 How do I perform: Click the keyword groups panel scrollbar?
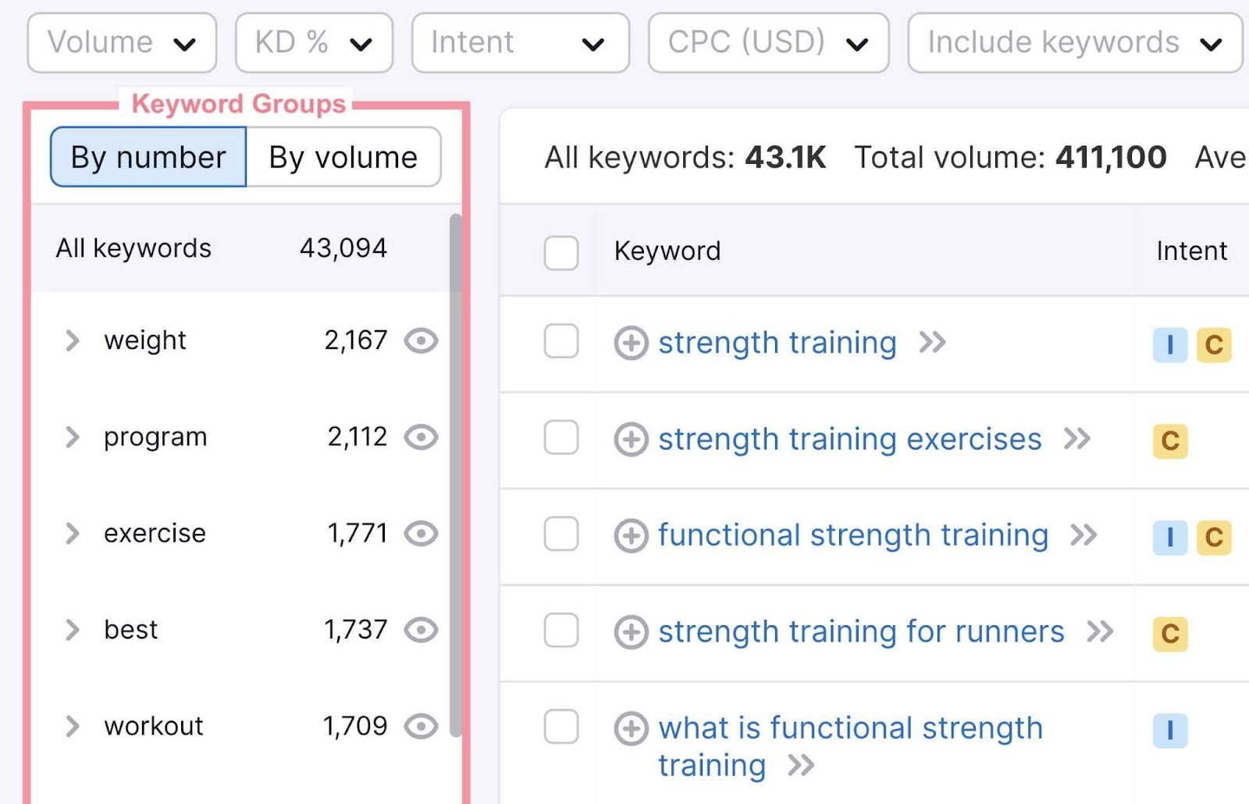click(x=457, y=468)
